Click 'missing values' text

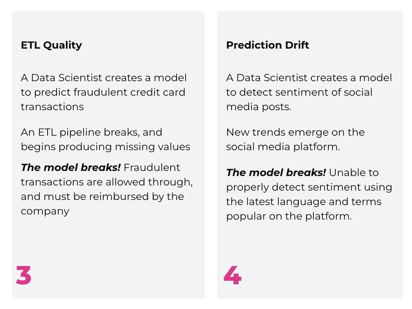point(153,147)
